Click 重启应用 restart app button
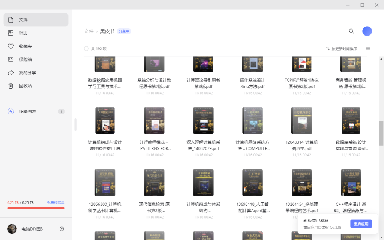384x240 pixels. 361,224
